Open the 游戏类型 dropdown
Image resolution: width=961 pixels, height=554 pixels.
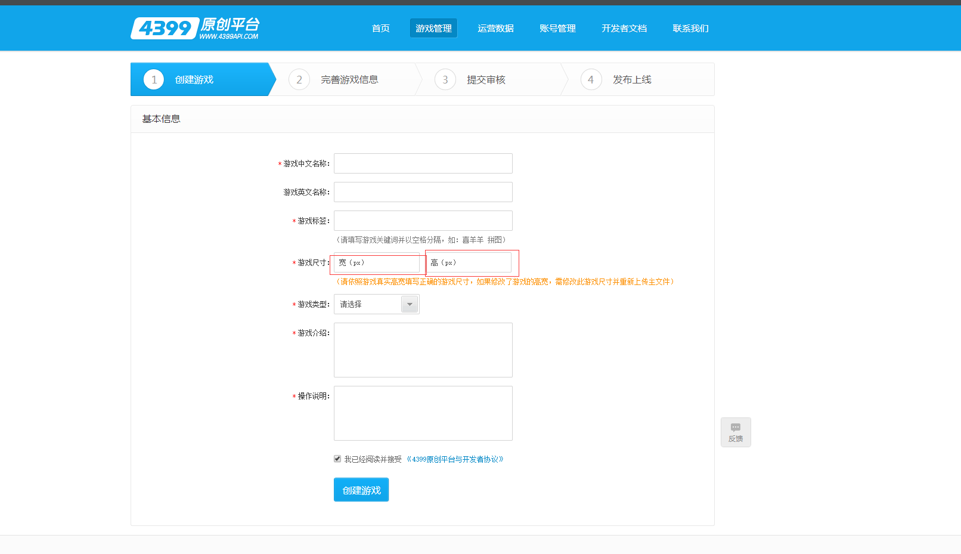(376, 304)
